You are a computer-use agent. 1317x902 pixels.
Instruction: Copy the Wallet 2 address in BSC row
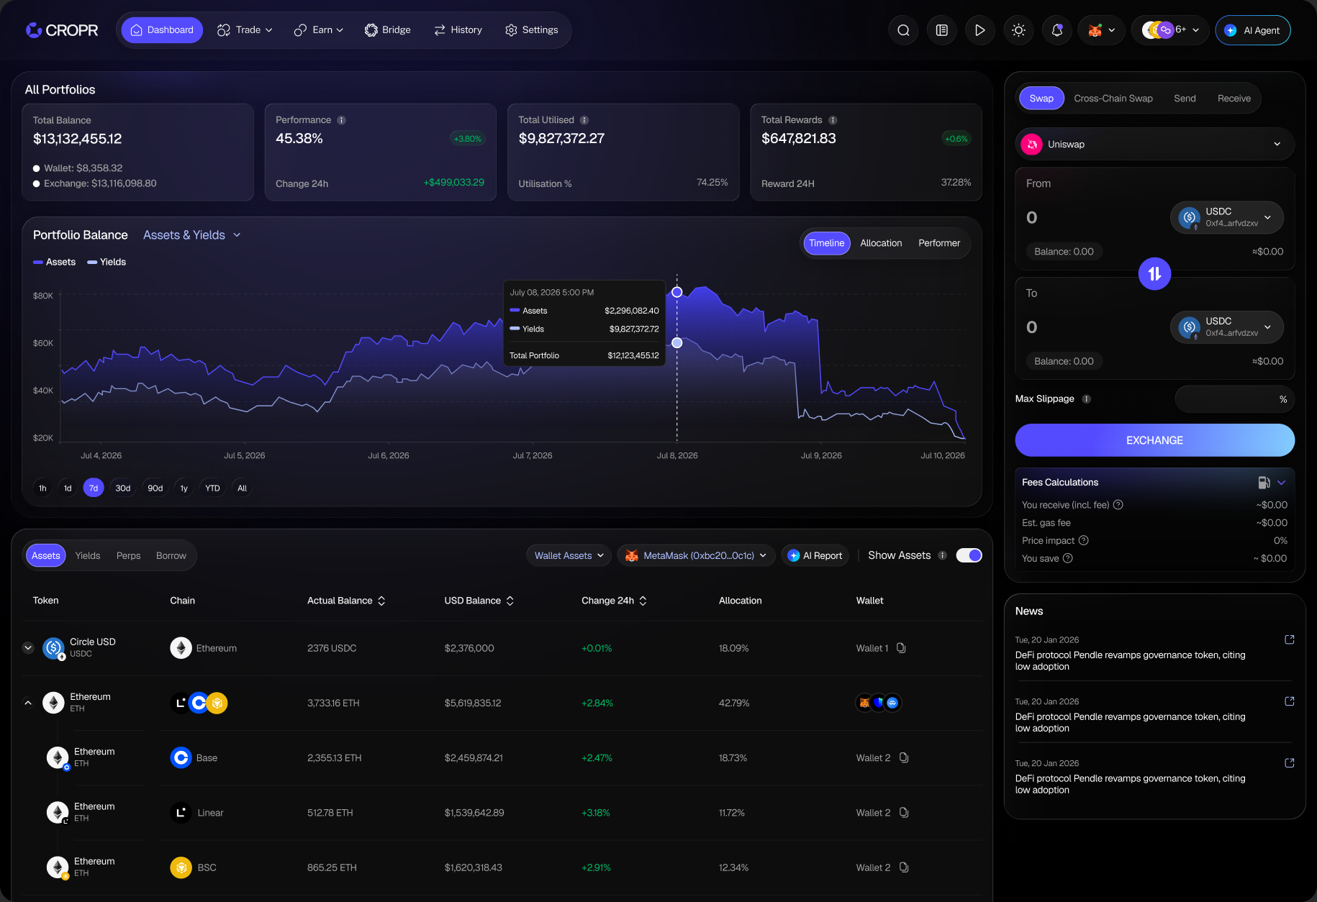tap(904, 867)
